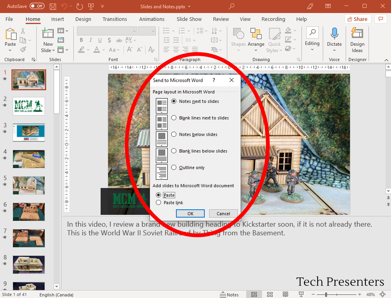Viewport: 391px width, 298px height.
Task: Click the Save icon in title bar
Action: [x=52, y=6]
